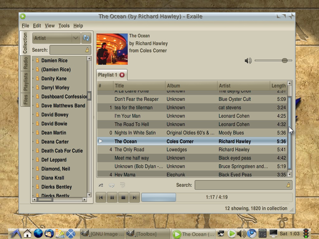Click collection list scroll down arrow
Screen dimensions: 319x239
pyautogui.click(x=89, y=195)
